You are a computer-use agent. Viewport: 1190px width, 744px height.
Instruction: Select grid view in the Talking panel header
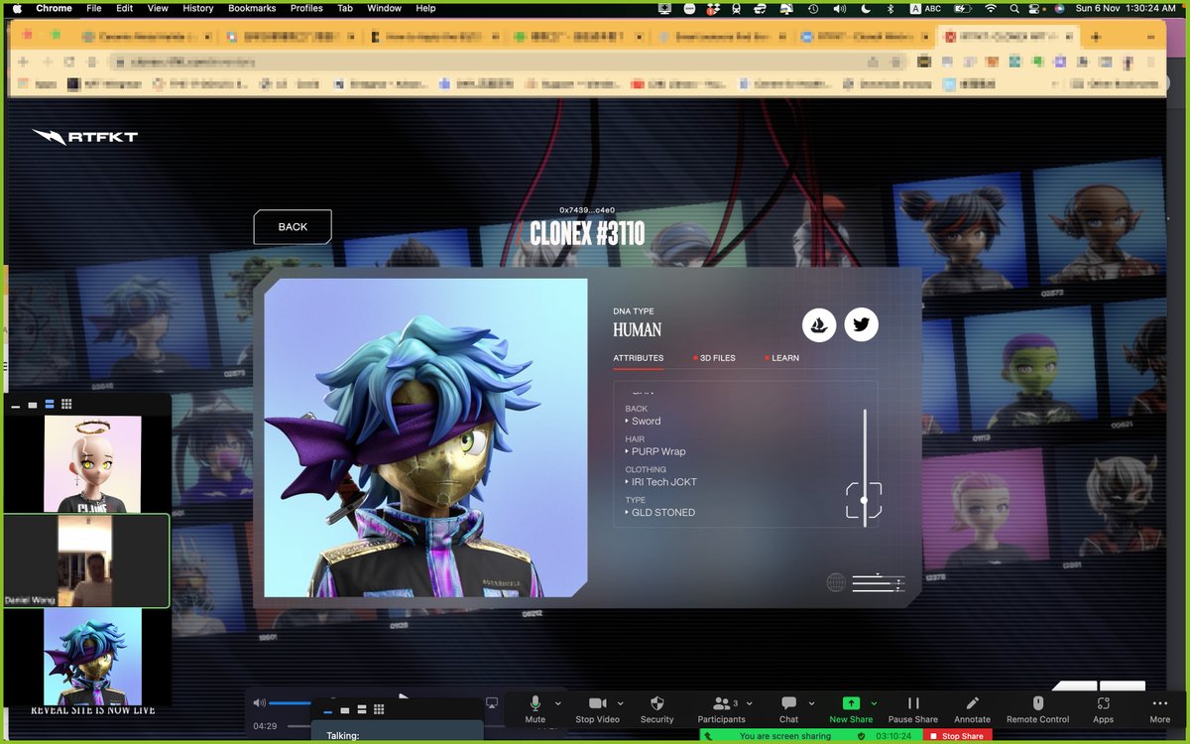(379, 709)
